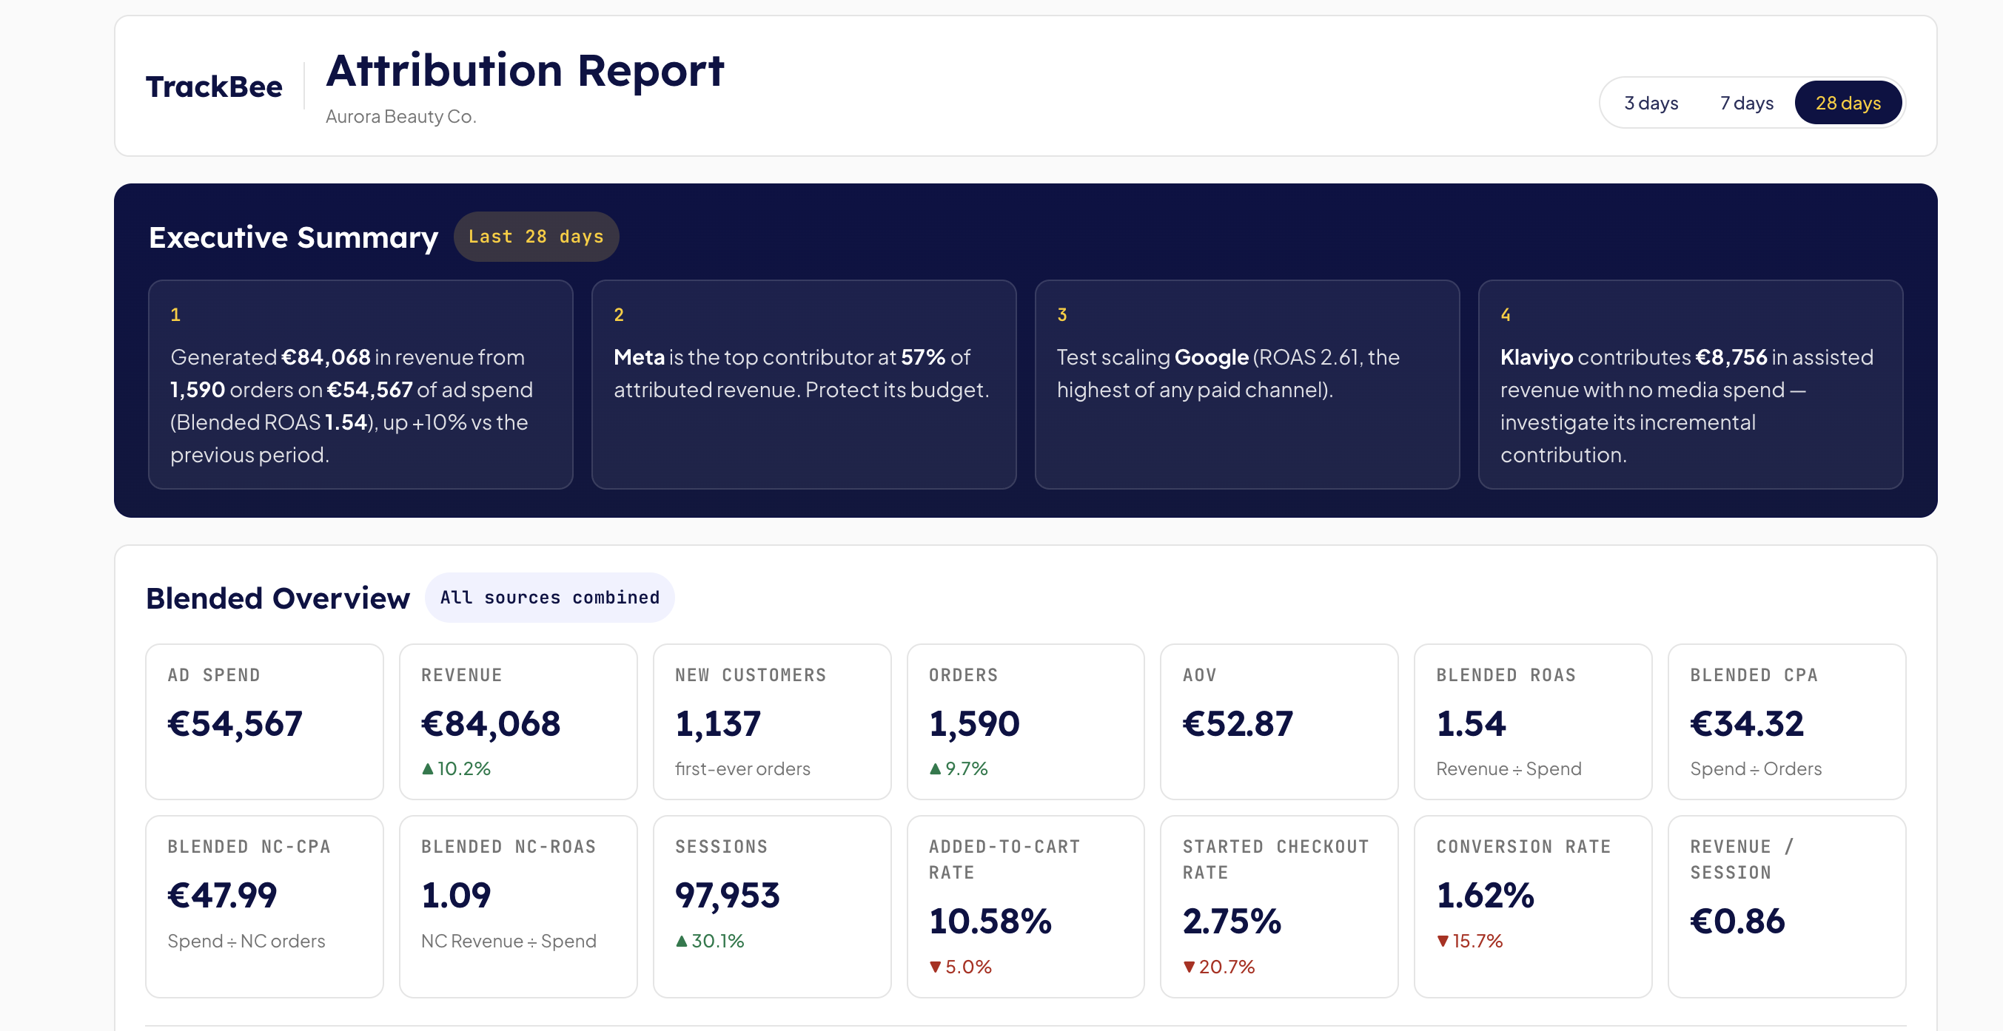Click the NC Revenue ÷ Spend caption
Viewport: 2003px width, 1031px height.
click(509, 941)
